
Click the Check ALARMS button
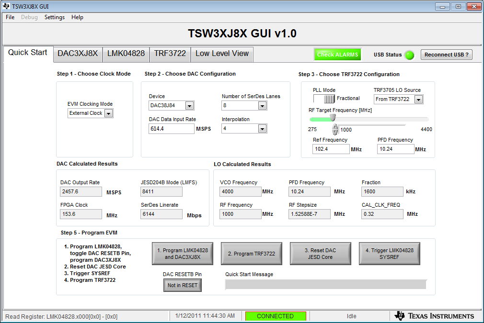point(338,55)
